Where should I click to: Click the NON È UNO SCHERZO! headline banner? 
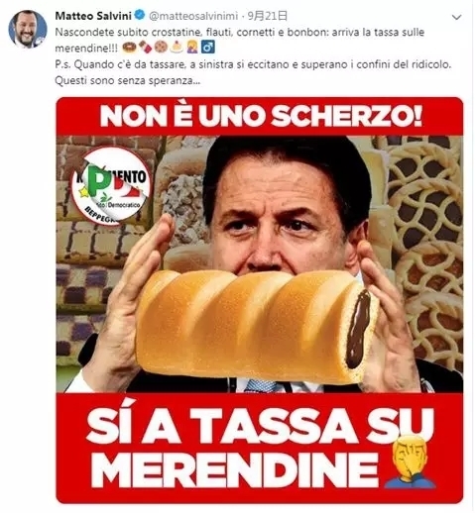click(x=260, y=116)
